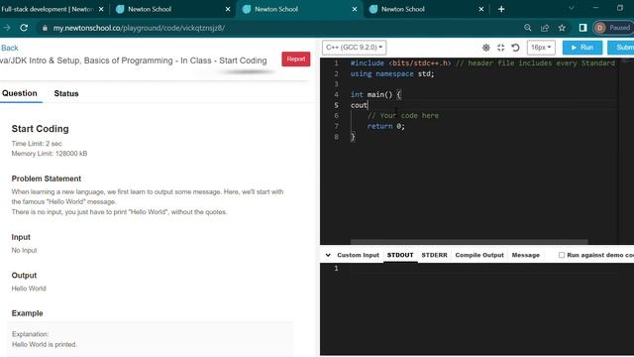Switch to the Question tab
This screenshot has width=634, height=357.
(20, 93)
